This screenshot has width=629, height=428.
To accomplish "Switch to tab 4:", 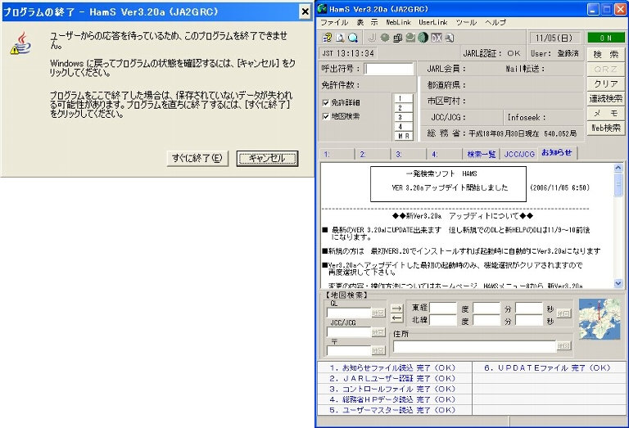I will coord(444,155).
